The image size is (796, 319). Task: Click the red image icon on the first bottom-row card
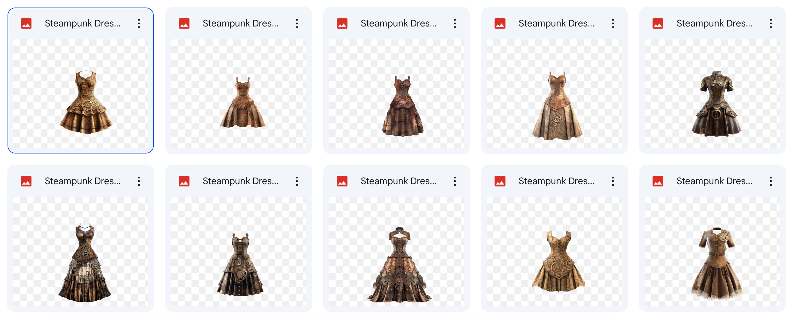[26, 181]
